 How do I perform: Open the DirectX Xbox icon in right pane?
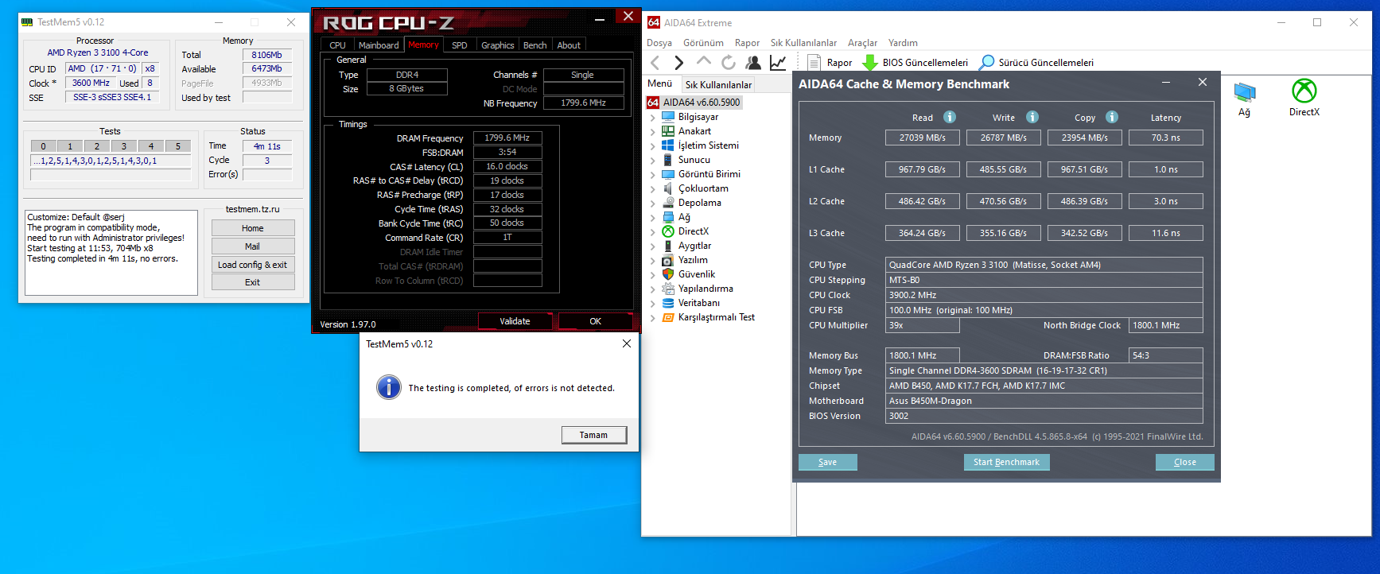point(1304,98)
